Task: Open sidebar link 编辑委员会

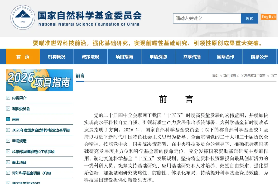Action: [x=21, y=108]
